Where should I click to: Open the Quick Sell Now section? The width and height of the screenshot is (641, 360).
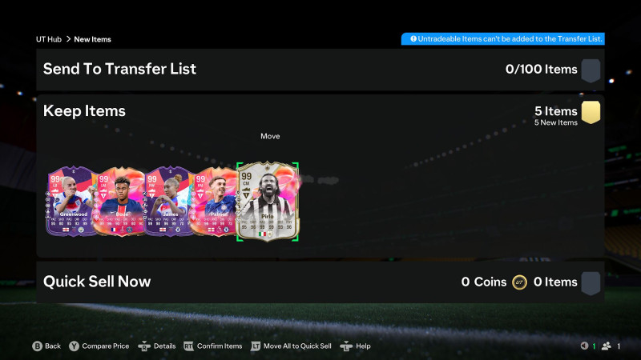tap(320, 282)
